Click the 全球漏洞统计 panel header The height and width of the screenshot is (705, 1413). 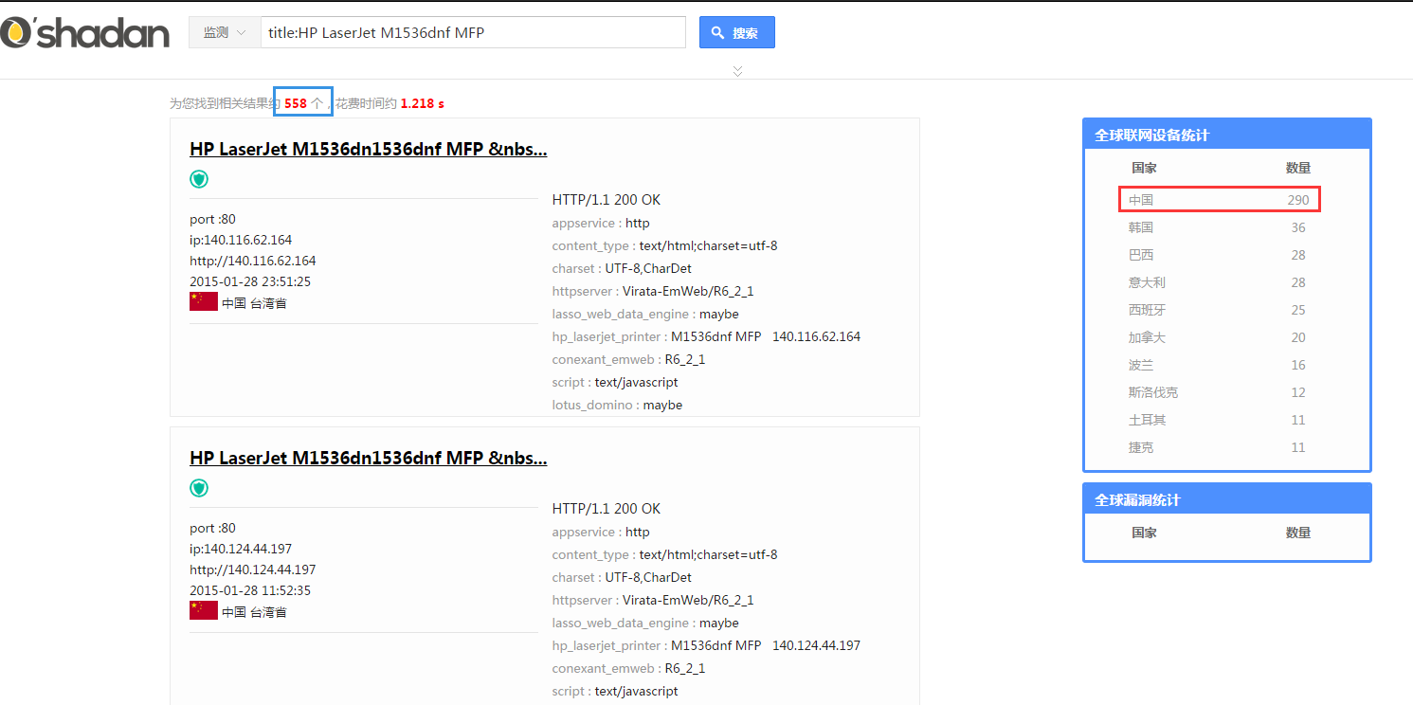pos(1227,499)
